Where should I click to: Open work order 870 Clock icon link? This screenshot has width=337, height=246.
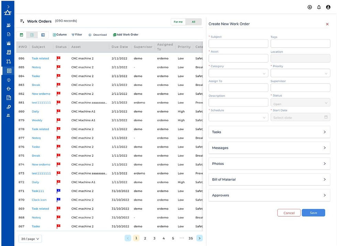(x=39, y=200)
